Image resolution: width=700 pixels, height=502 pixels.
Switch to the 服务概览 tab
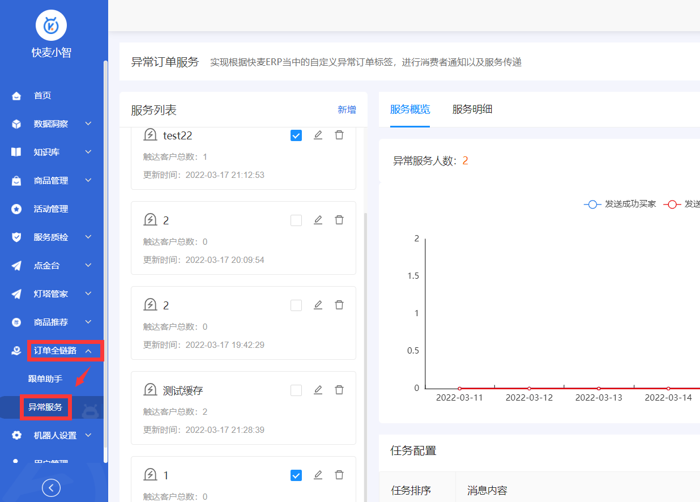(410, 109)
